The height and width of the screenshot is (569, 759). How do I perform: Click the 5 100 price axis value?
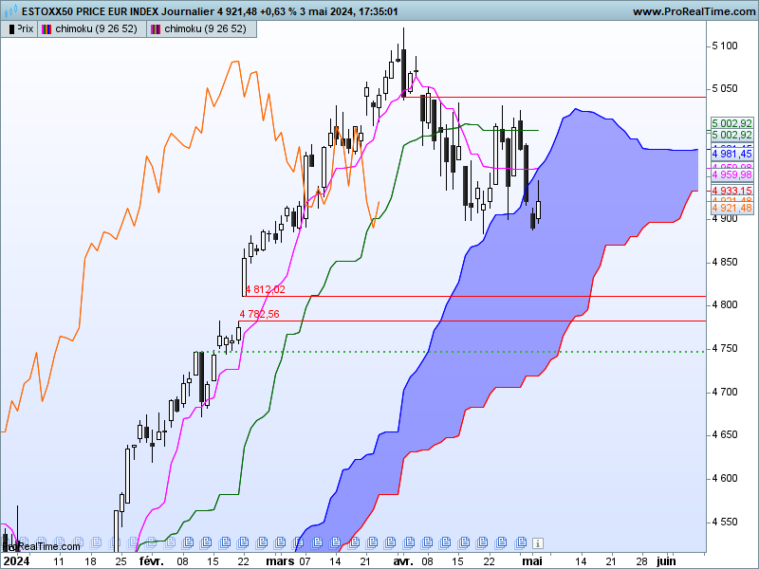tap(725, 46)
